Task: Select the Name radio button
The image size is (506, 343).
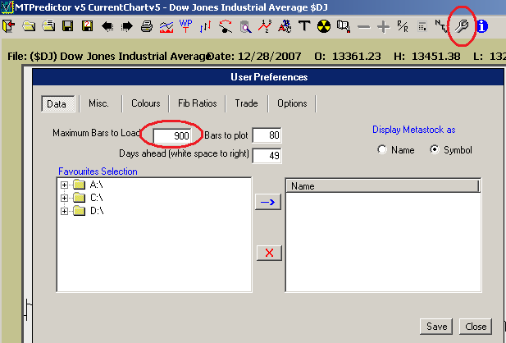Action: coord(382,149)
